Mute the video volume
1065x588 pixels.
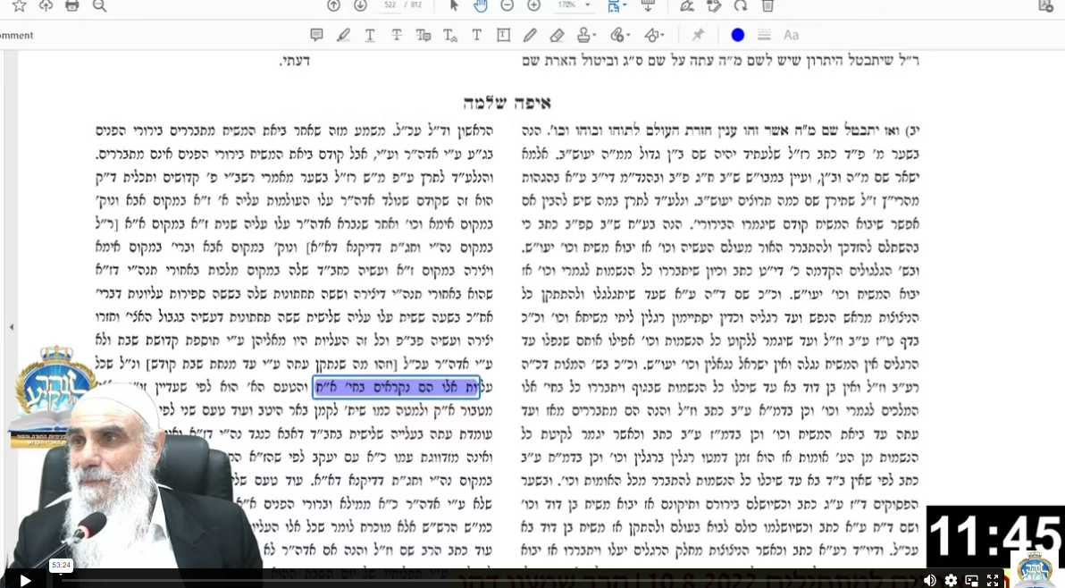[929, 580]
